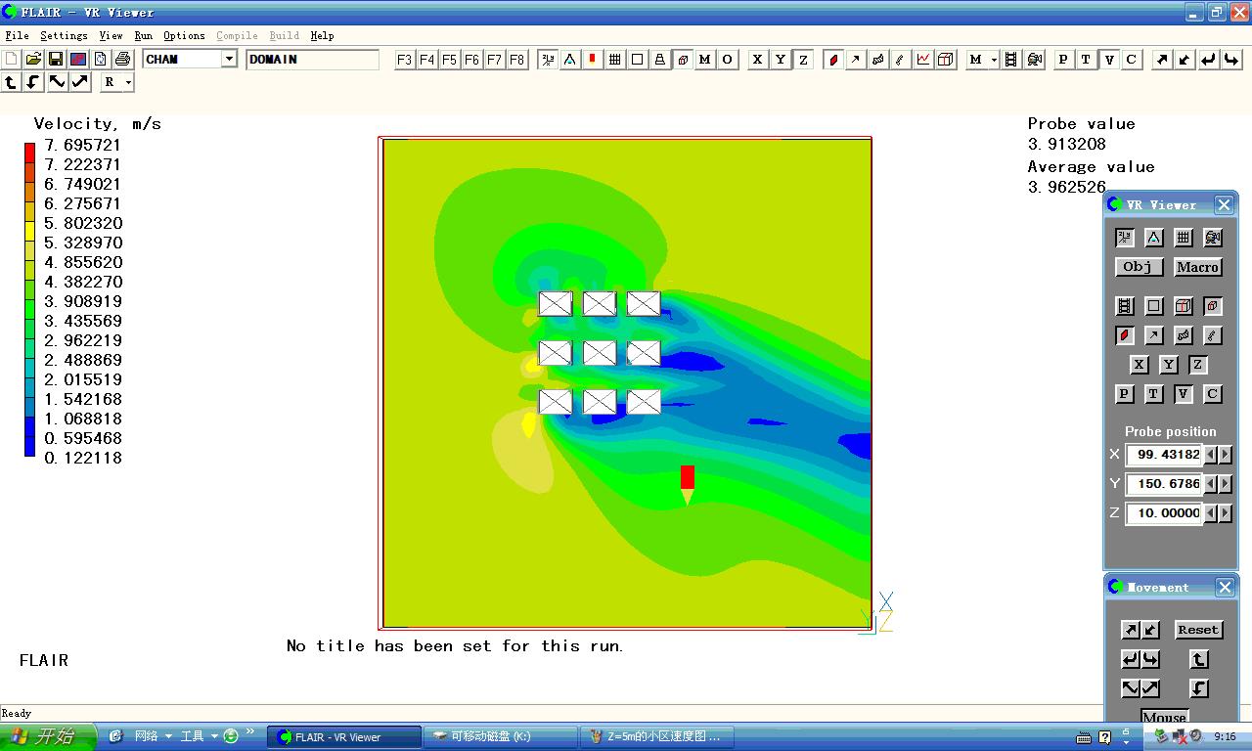Open the CHAM dropdown list
The height and width of the screenshot is (751, 1252).
229,60
